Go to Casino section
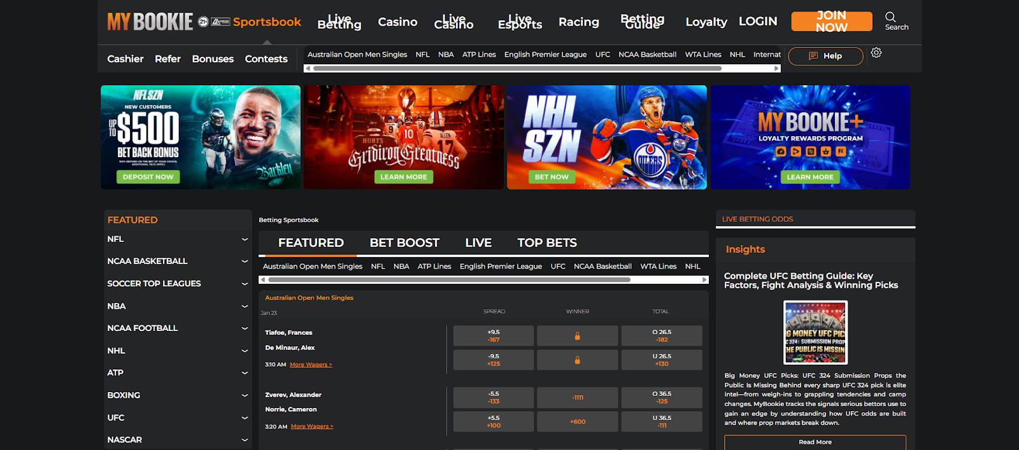 click(x=397, y=22)
